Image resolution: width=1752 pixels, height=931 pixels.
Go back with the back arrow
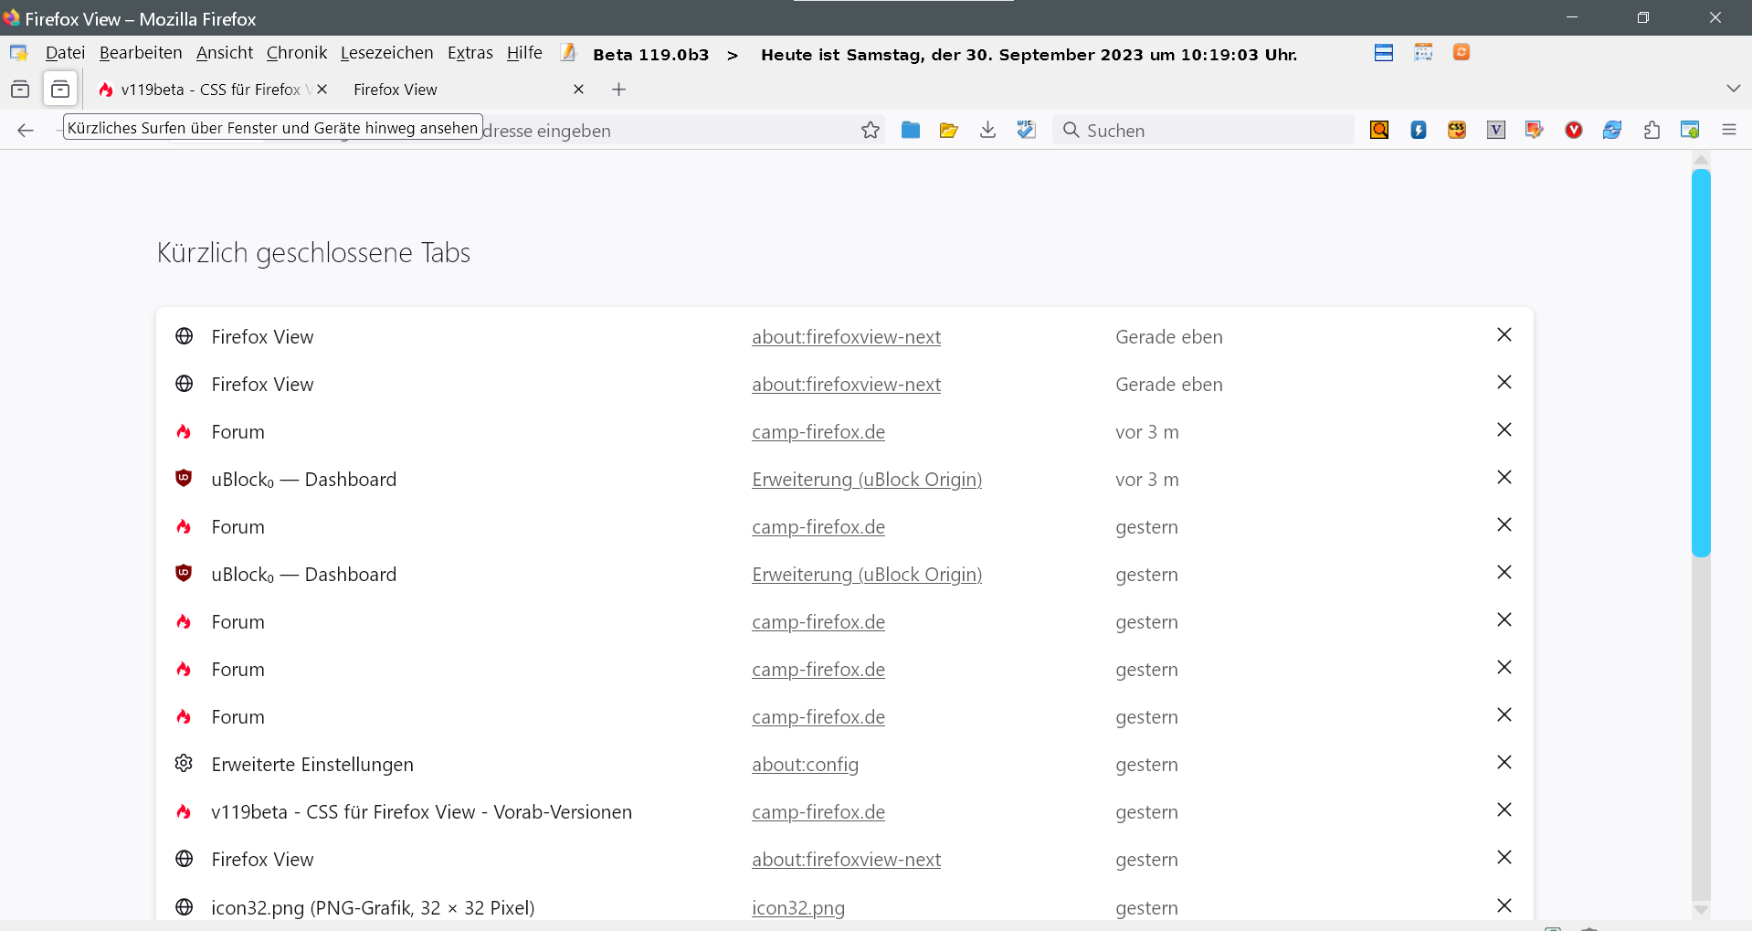coord(26,131)
